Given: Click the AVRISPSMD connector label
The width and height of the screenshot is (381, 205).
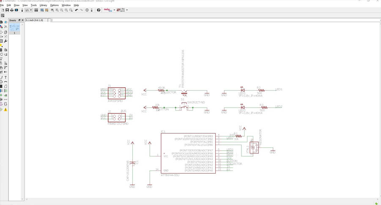Looking at the screenshot, I should coord(115,101).
